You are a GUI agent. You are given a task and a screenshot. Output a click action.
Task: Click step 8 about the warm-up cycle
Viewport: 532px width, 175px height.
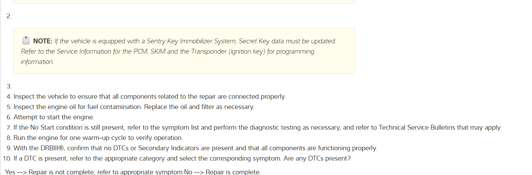(x=98, y=138)
